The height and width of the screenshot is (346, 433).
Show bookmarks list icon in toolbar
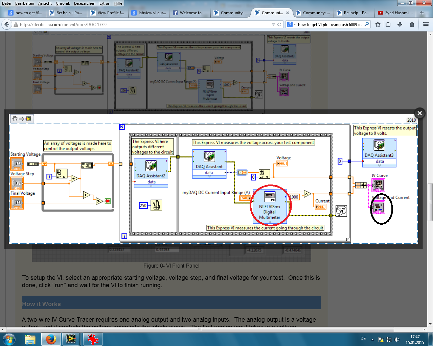pyautogui.click(x=388, y=24)
